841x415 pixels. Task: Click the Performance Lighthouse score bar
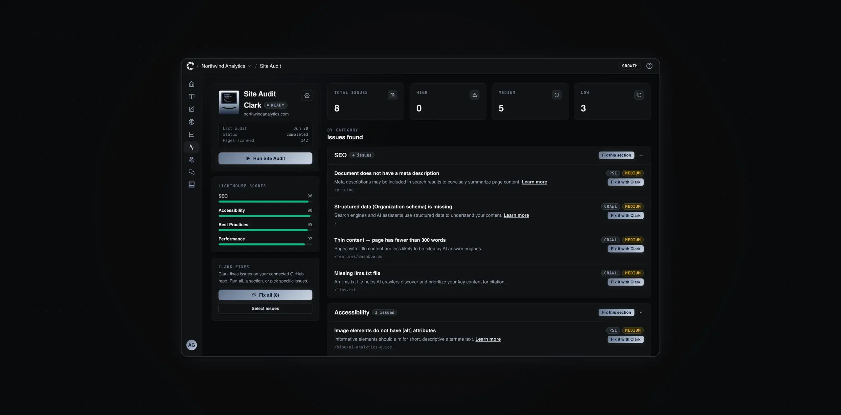point(265,245)
